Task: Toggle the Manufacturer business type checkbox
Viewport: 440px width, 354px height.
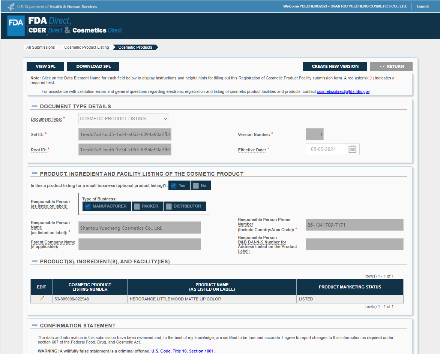Action: coord(87,206)
